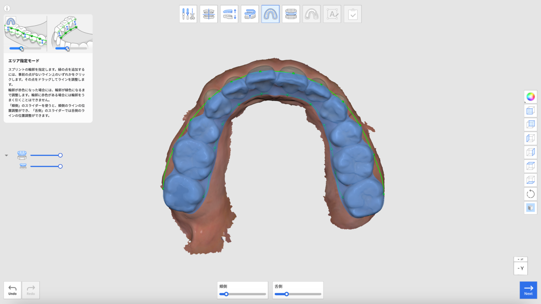Click the lower arch icon beside its slider
Screen dimensions: 541x304
tap(23, 166)
